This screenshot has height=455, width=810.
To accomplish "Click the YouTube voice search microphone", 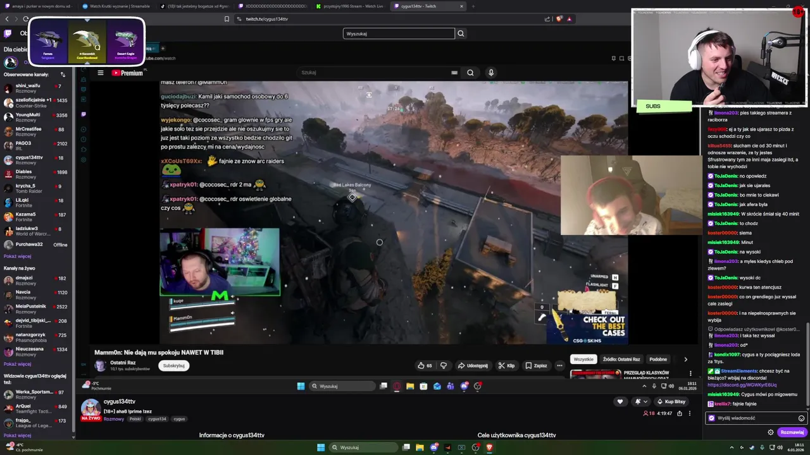I will 490,73.
